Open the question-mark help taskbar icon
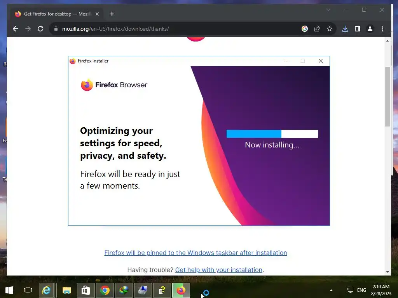Screen dimensions: 398x298 [x=162, y=290]
